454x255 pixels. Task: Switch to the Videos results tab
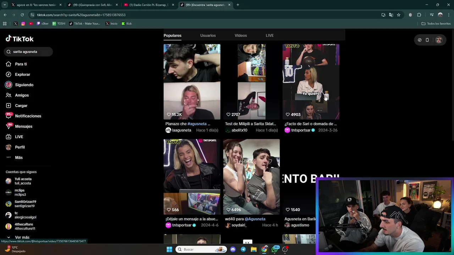[240, 35]
